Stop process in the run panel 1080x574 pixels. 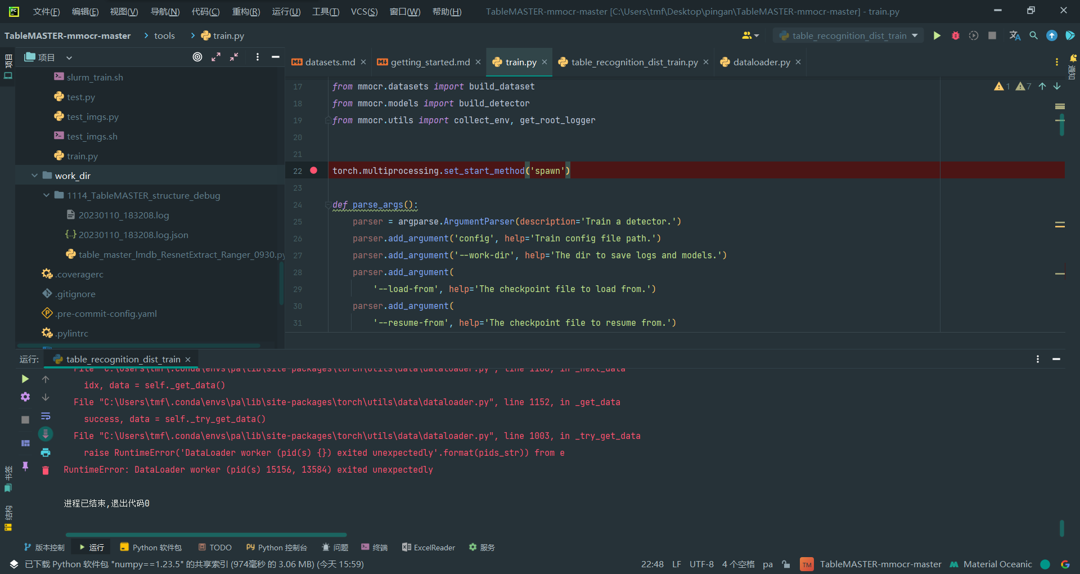tap(25, 419)
